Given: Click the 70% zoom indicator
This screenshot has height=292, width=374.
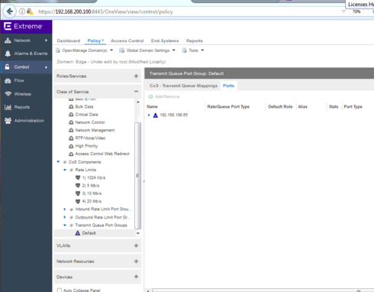Looking at the screenshot, I should tap(356, 11).
